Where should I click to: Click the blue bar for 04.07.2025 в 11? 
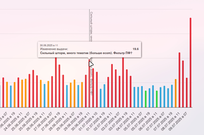click(134, 97)
